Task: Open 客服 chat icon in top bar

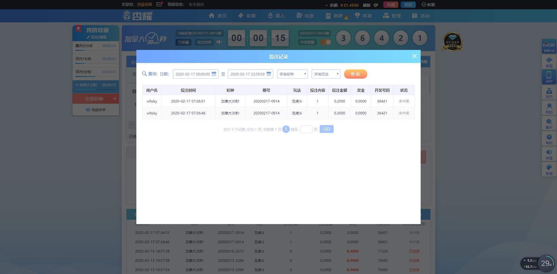Action: click(x=428, y=5)
